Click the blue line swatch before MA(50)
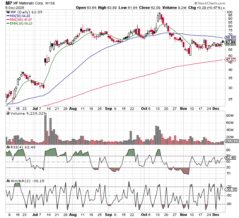 pyautogui.click(x=8, y=16)
